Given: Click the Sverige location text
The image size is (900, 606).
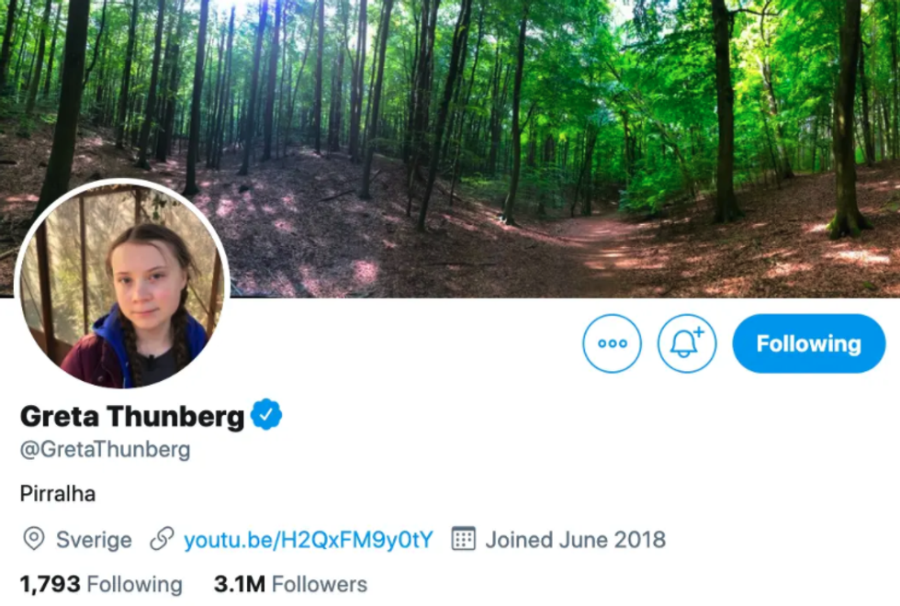Looking at the screenshot, I should tap(94, 539).
